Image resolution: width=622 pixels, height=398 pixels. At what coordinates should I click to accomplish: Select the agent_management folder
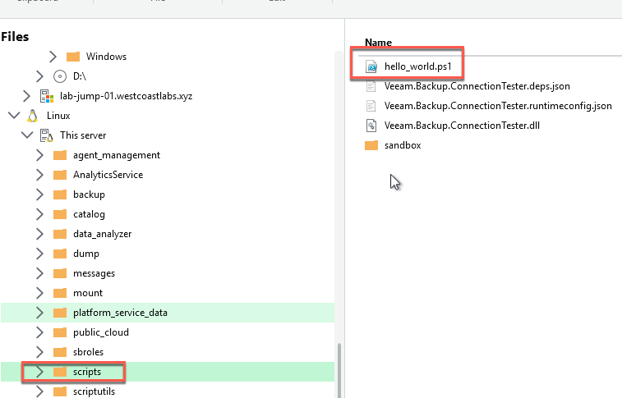click(x=116, y=155)
